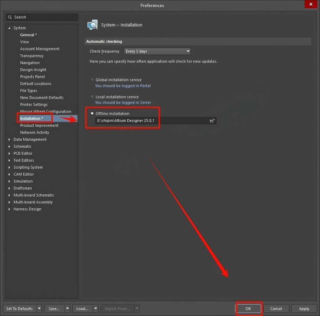Click the search magnifier icon

tap(10, 17)
